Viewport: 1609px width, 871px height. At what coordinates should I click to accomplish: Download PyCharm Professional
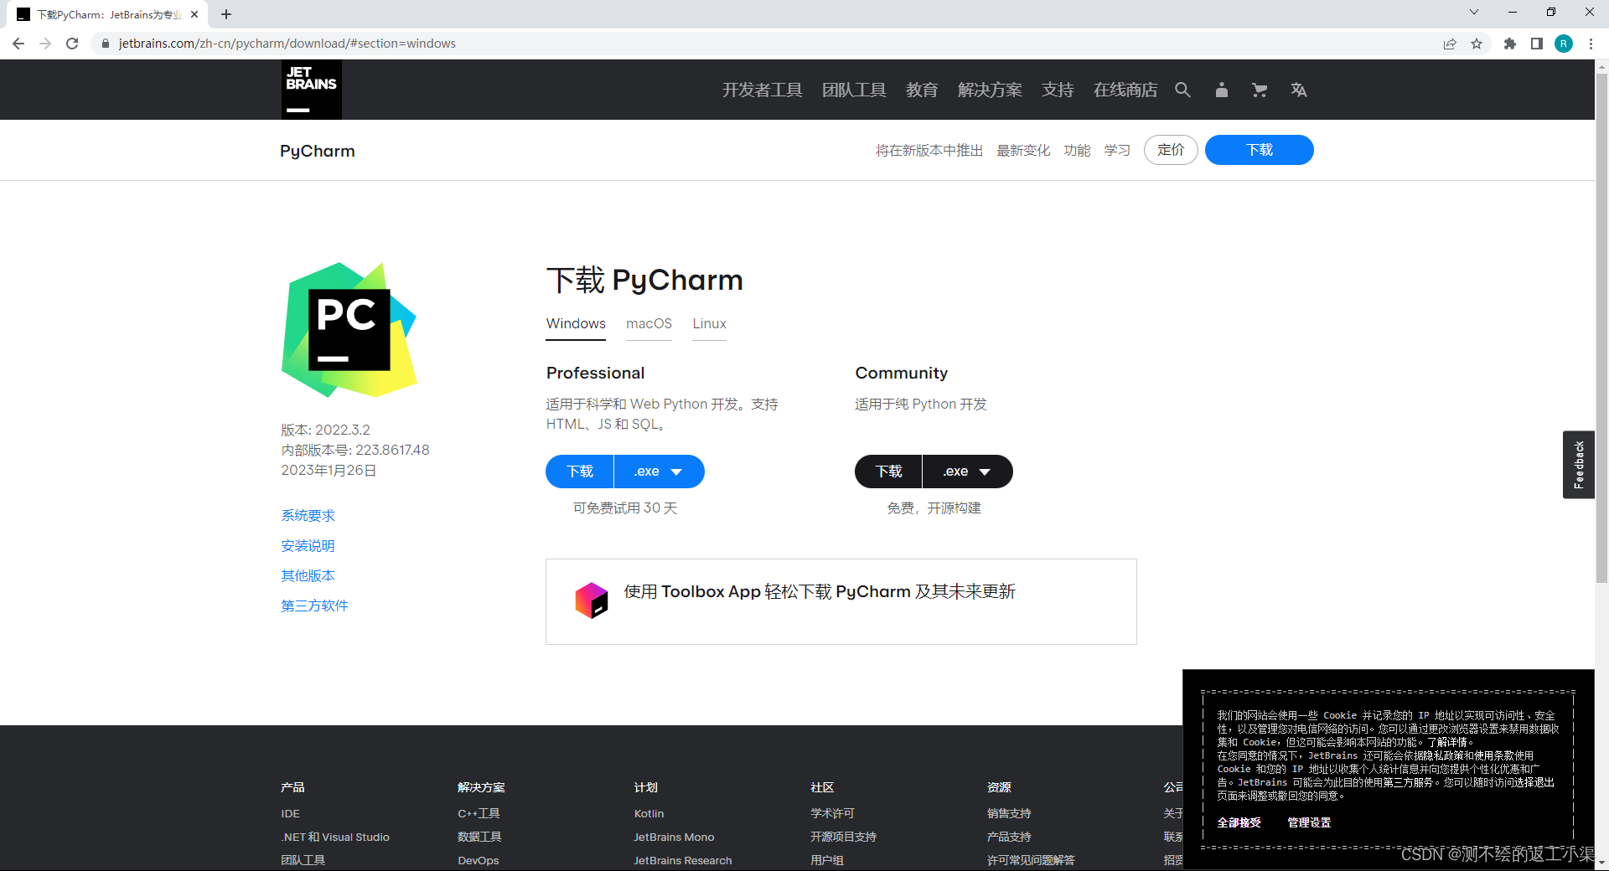(580, 472)
